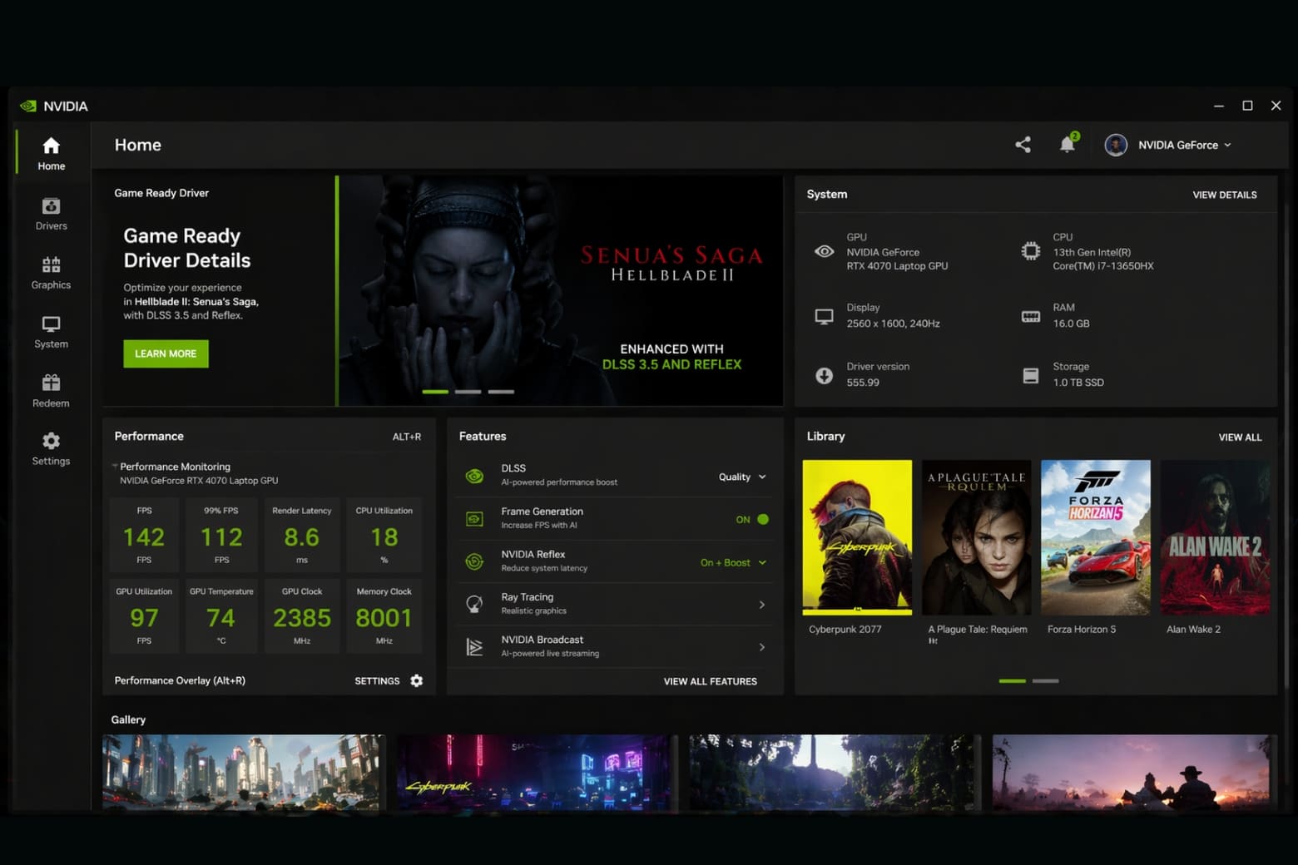
Task: Open Alan Wake 2 game cover
Action: [x=1215, y=537]
